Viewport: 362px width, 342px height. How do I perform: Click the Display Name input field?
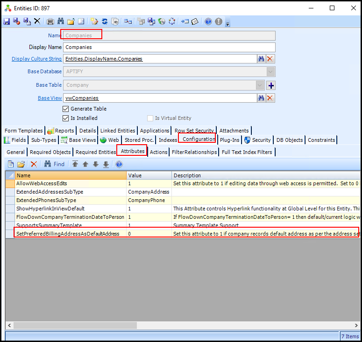169,47
